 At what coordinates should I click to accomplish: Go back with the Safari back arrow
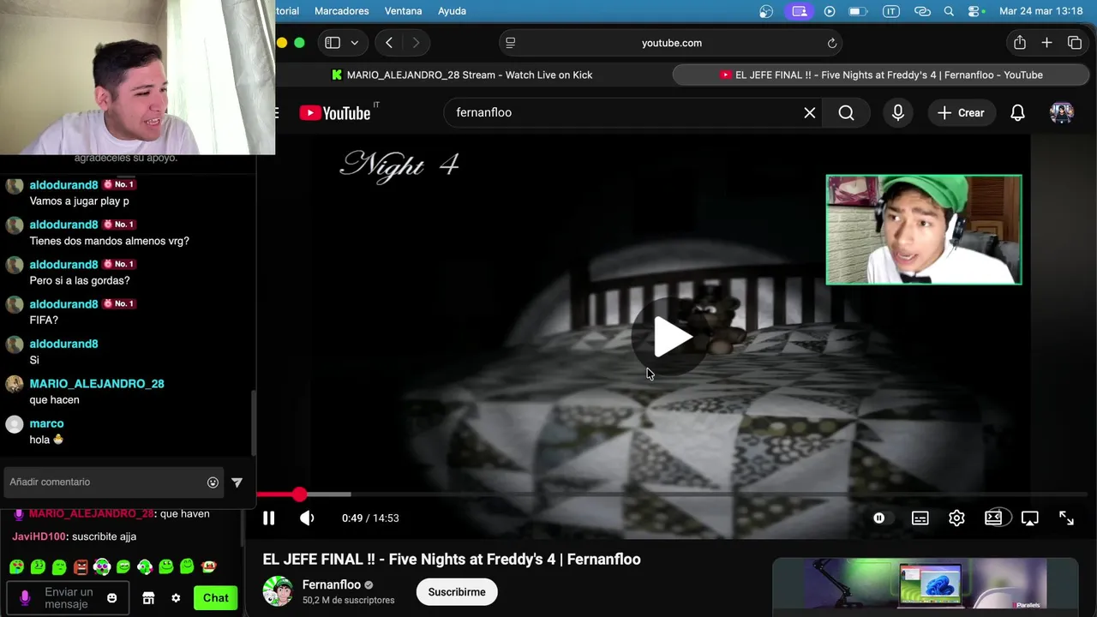click(x=389, y=43)
